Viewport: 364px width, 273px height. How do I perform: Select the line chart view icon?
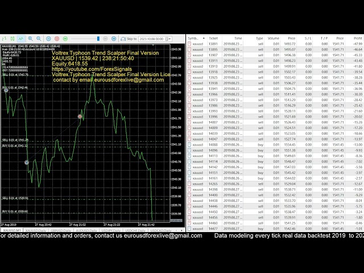point(21,39)
